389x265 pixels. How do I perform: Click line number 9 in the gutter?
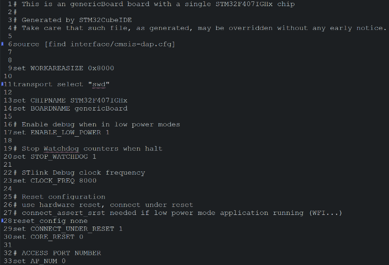point(10,68)
